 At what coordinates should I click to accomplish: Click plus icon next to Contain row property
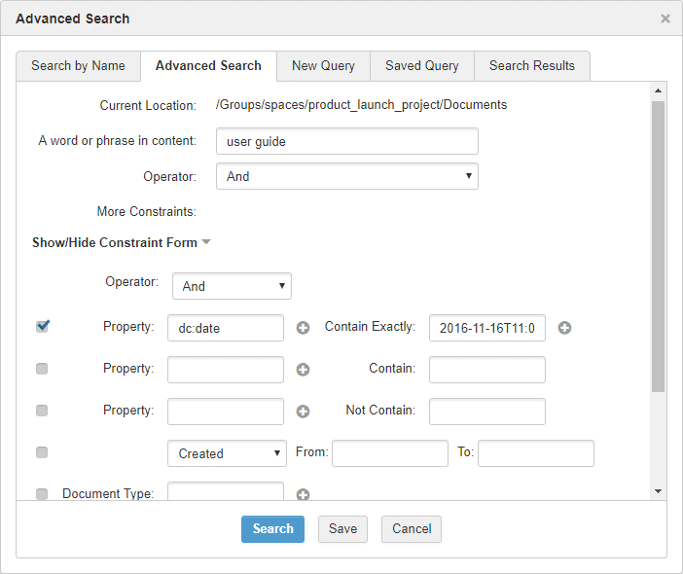click(303, 370)
